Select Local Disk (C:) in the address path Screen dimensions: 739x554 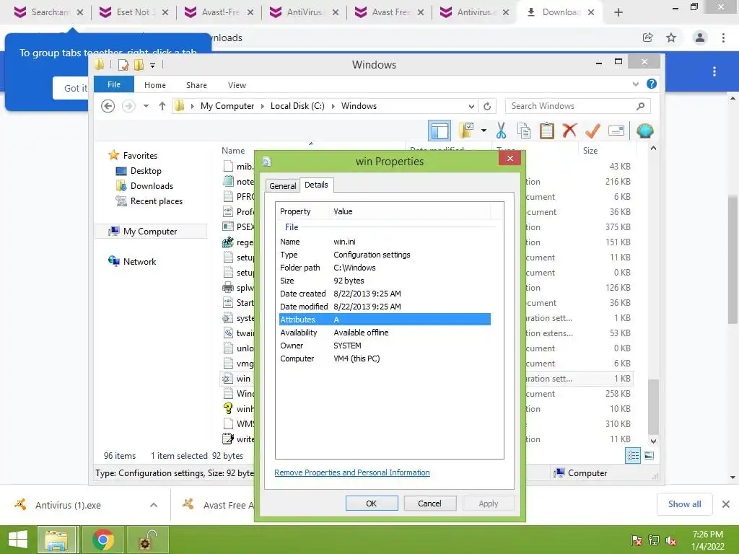tap(297, 106)
